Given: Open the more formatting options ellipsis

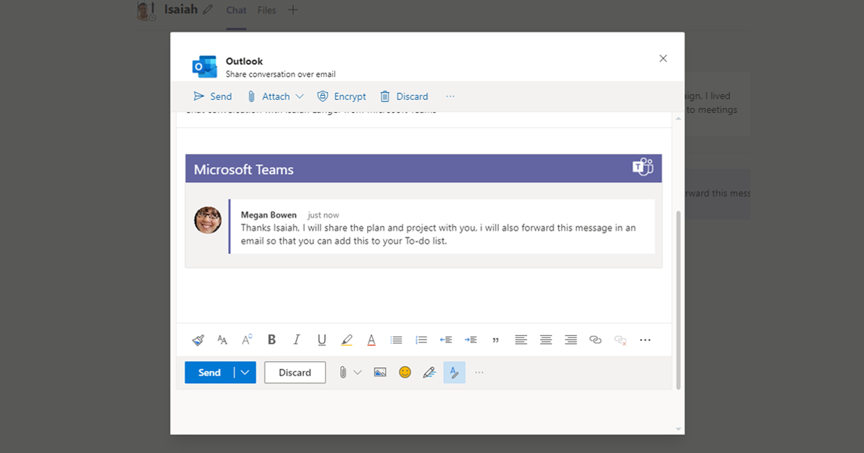Looking at the screenshot, I should (x=644, y=339).
